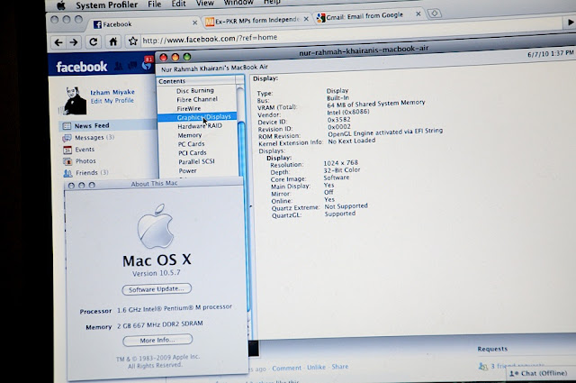Open the Edit menu
576x383 pixels.
click(178, 4)
